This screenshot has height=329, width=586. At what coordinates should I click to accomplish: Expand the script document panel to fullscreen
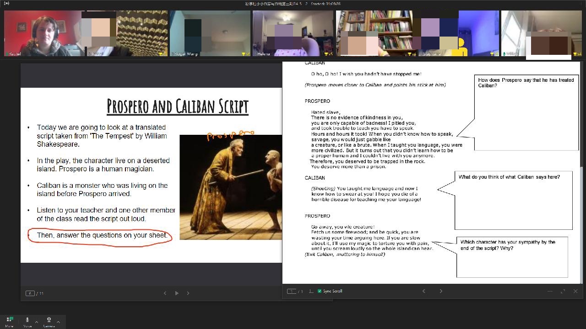563,291
